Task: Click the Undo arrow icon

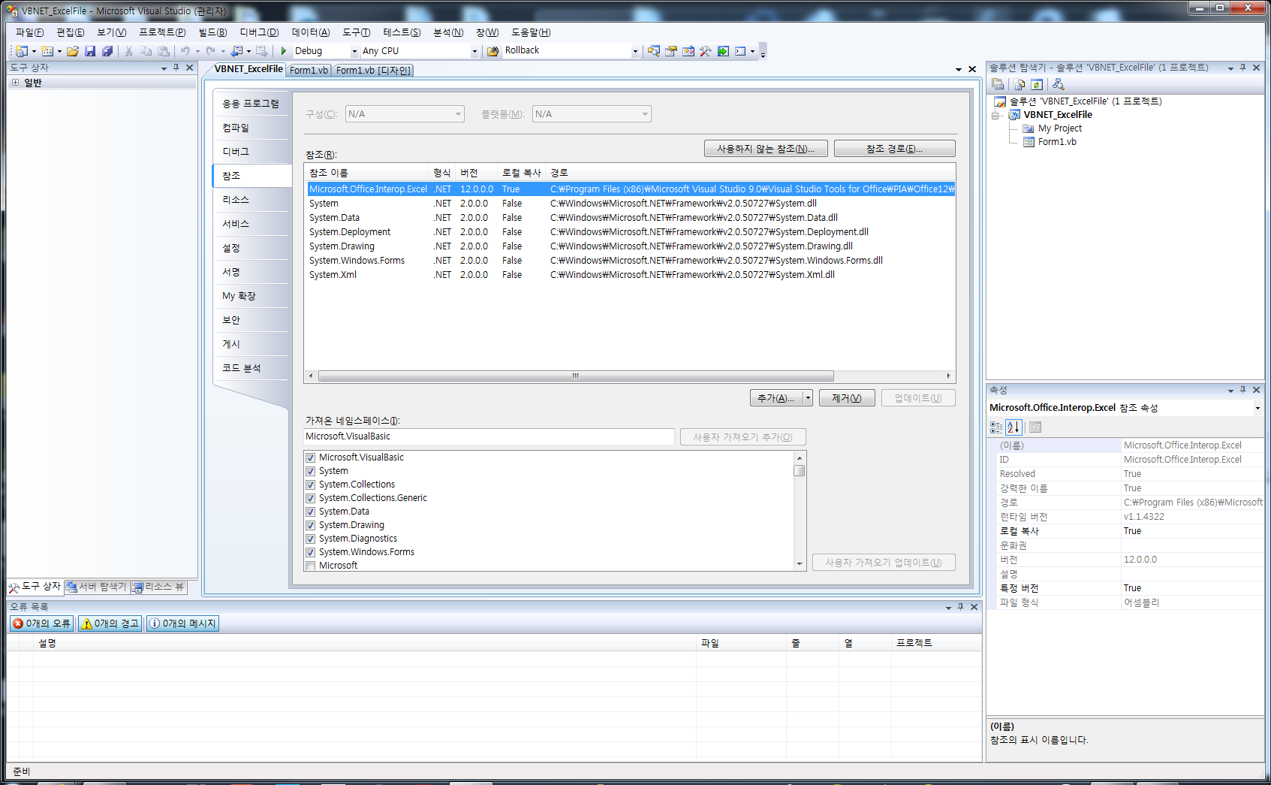Action: click(185, 51)
